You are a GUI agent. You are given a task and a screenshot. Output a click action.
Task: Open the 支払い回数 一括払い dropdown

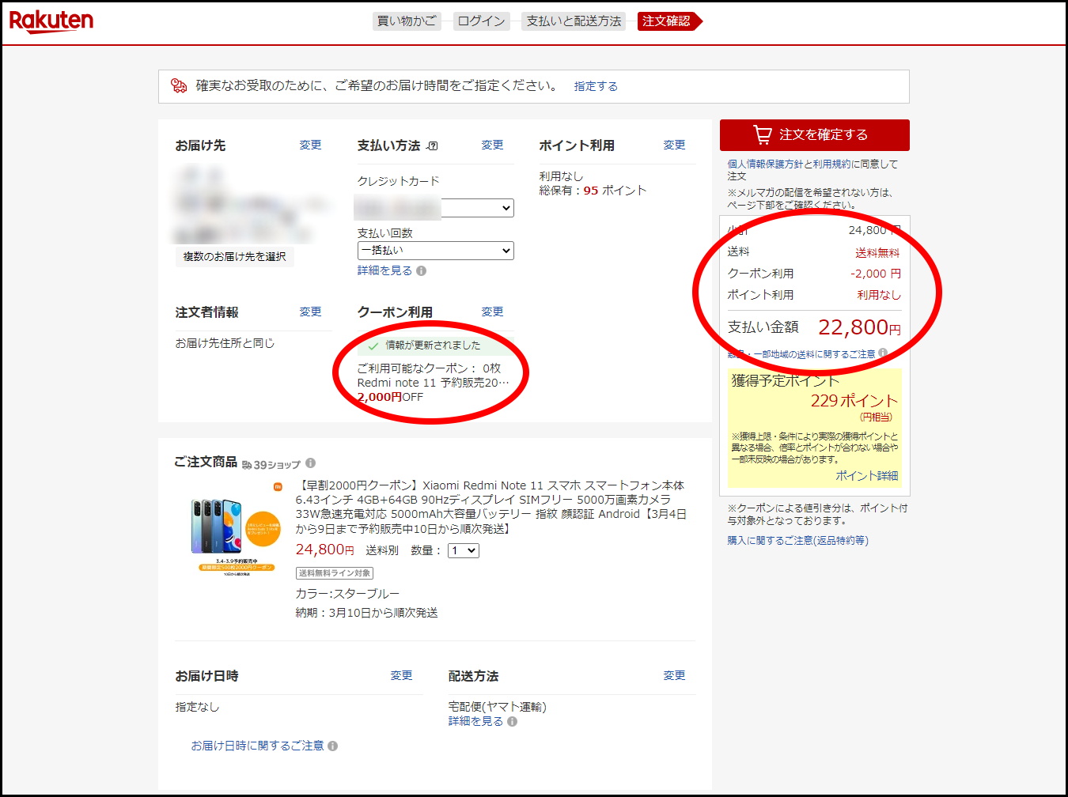436,251
